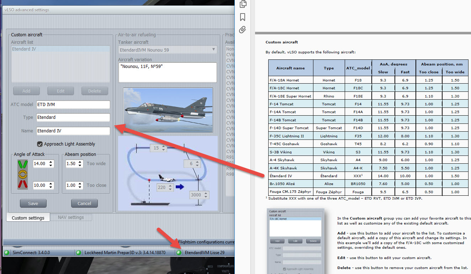
Task: Click the green slow AoA indexer icon
Action: (22, 164)
